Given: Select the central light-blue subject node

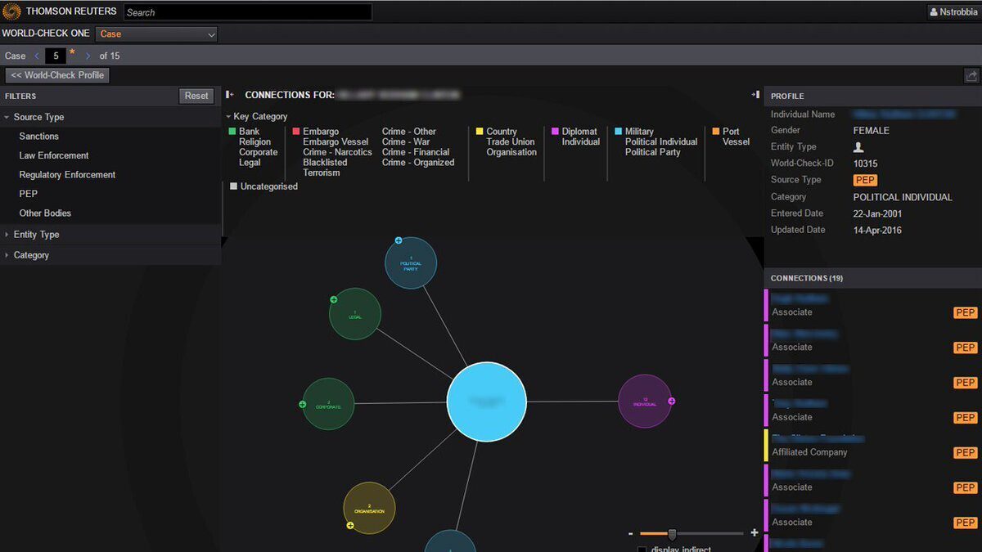Looking at the screenshot, I should coord(487,402).
